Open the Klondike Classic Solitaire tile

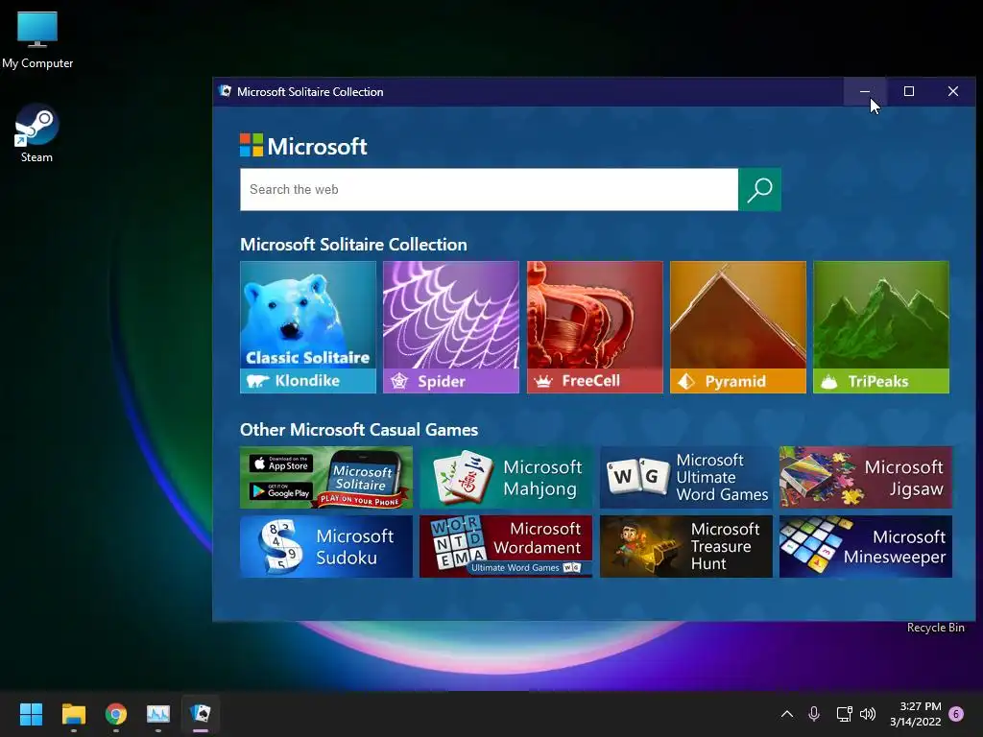(x=308, y=327)
